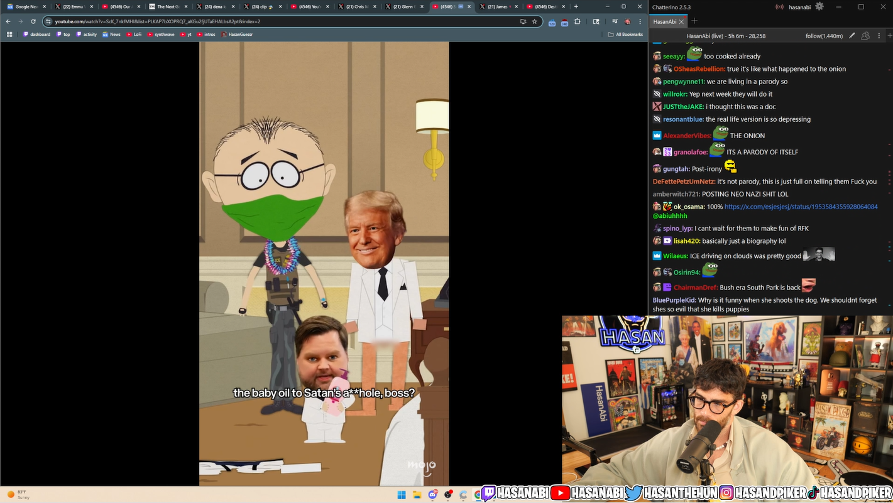The width and height of the screenshot is (893, 503).
Task: Switch to the Google News tab
Action: 26,6
